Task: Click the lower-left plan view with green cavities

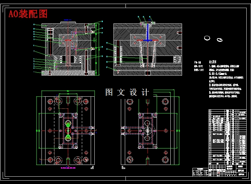Action: coord(67,129)
